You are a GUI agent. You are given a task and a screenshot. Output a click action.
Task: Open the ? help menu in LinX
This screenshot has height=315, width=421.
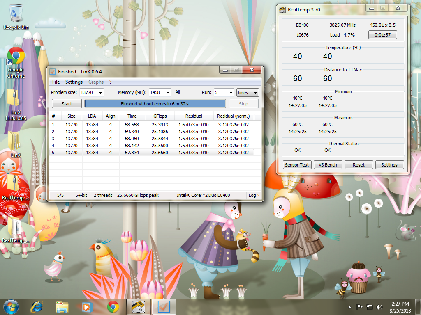click(x=110, y=82)
